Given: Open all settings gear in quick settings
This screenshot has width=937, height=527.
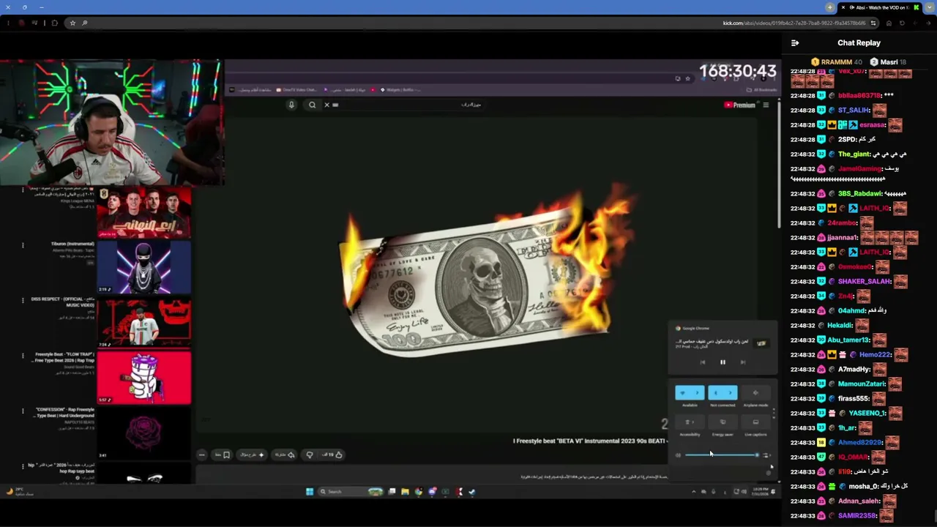Looking at the screenshot, I should click(x=769, y=473).
